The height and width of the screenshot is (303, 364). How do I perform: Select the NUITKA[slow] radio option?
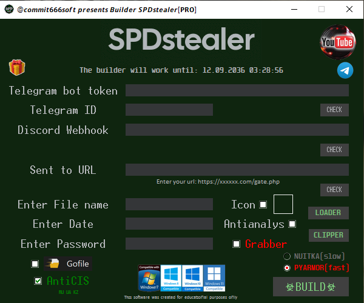pyautogui.click(x=287, y=256)
